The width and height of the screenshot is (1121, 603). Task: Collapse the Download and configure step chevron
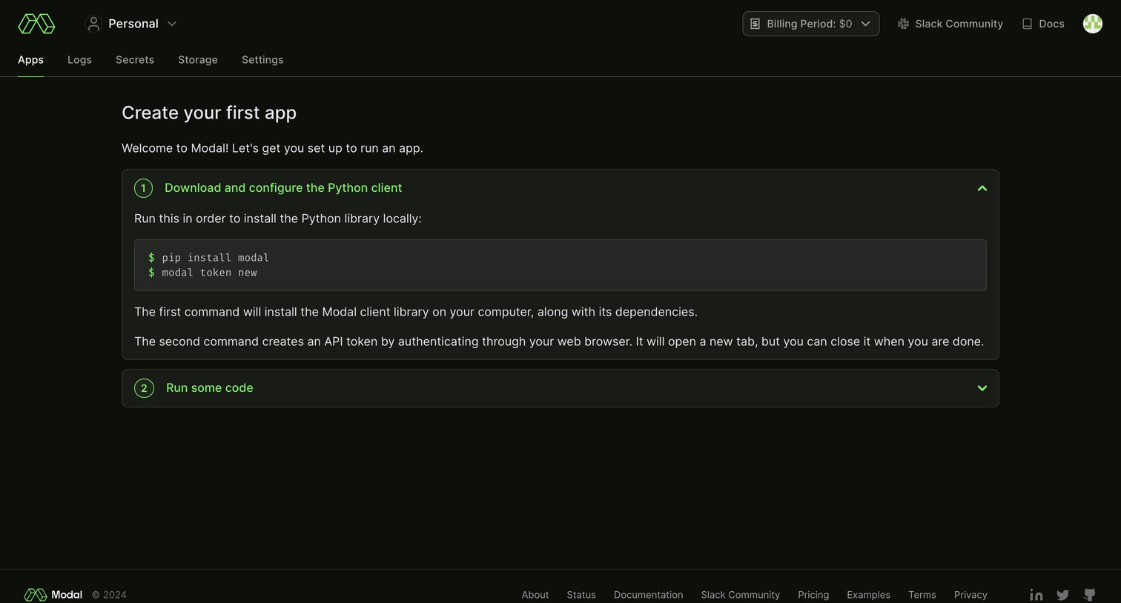(982, 188)
